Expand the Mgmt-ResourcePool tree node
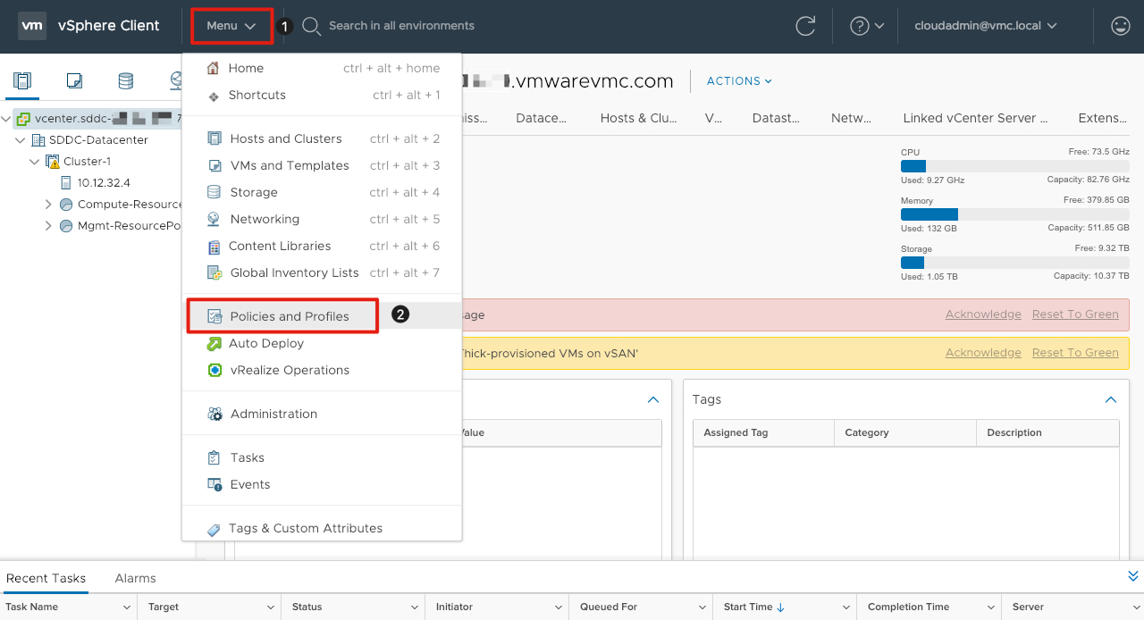Screen dimensions: 1144x620 tap(48, 226)
